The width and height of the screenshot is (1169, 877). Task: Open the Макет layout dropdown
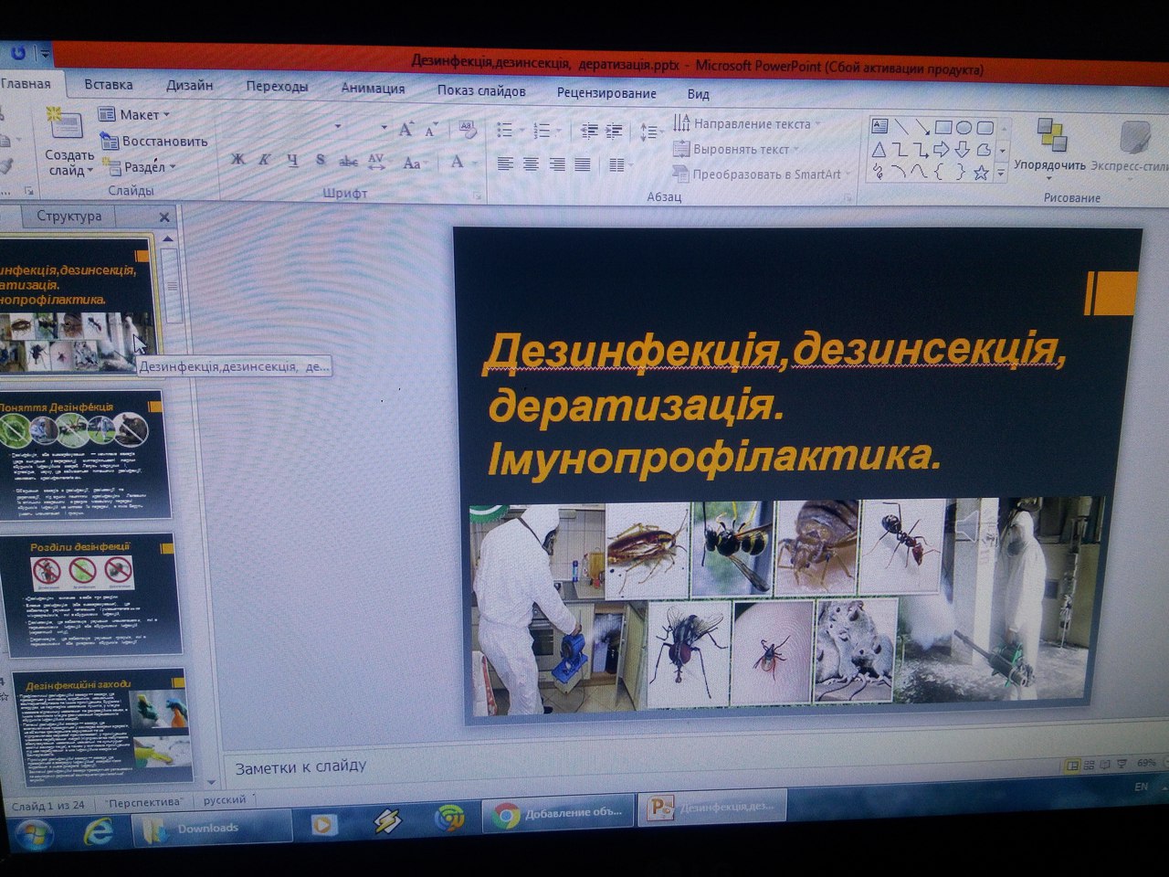pos(133,115)
